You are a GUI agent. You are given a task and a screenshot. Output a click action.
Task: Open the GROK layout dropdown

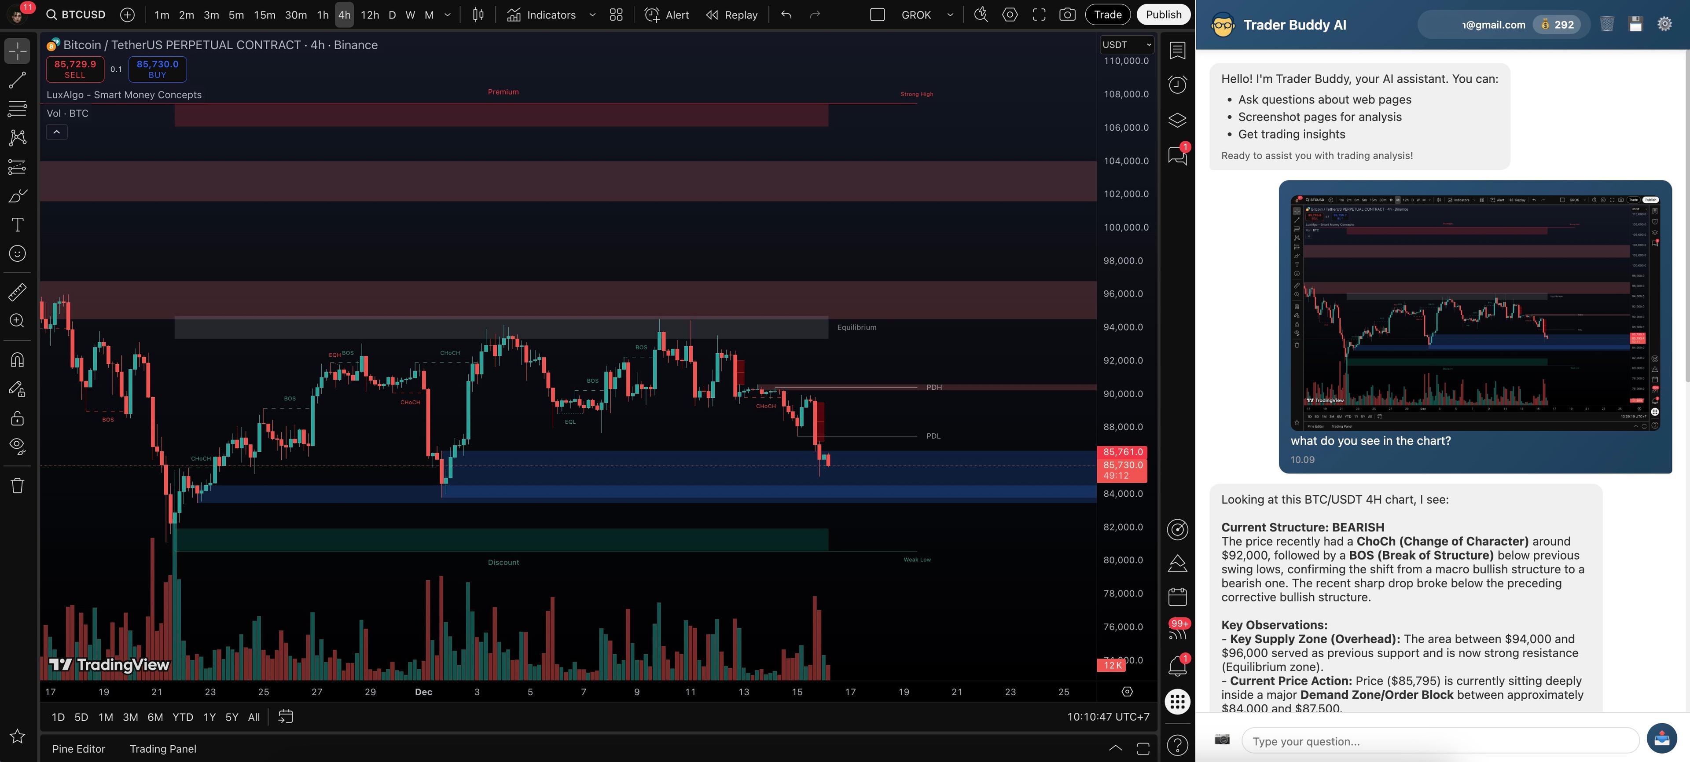926,15
